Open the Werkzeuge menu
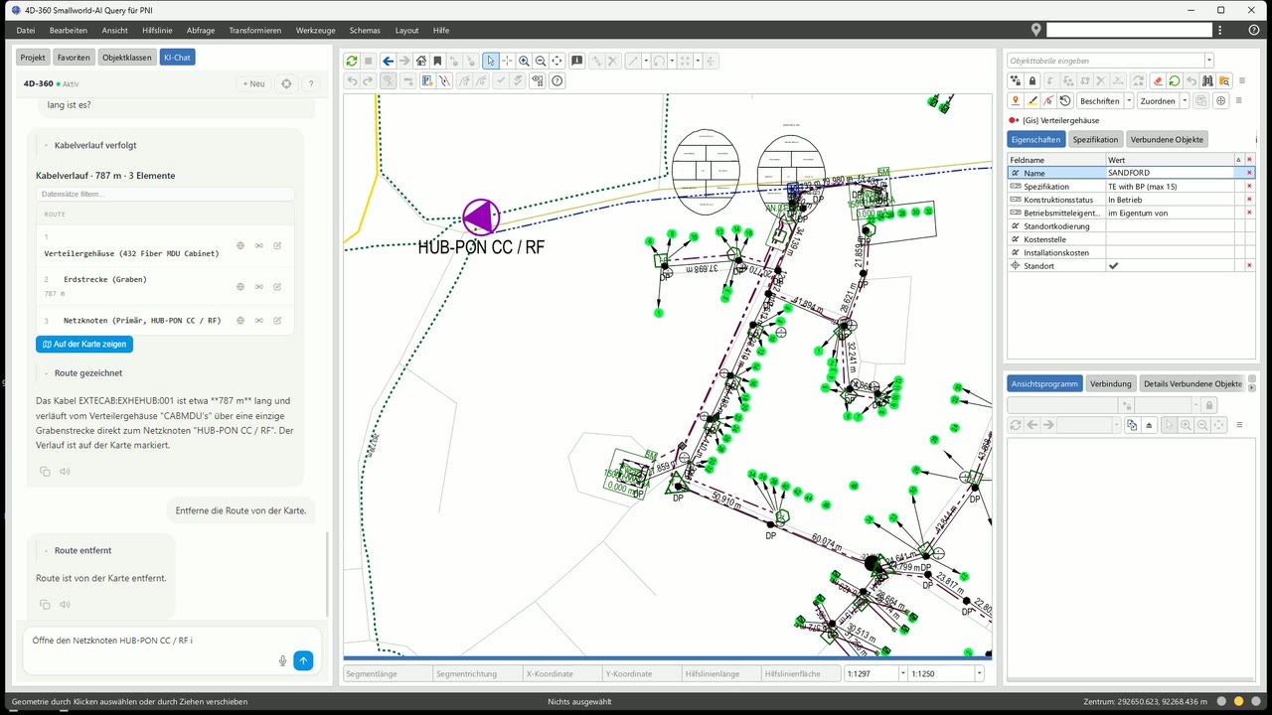 click(315, 31)
